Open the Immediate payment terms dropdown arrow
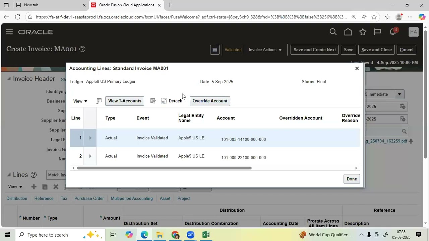Screen dimensions: 429x241 coord(399,94)
